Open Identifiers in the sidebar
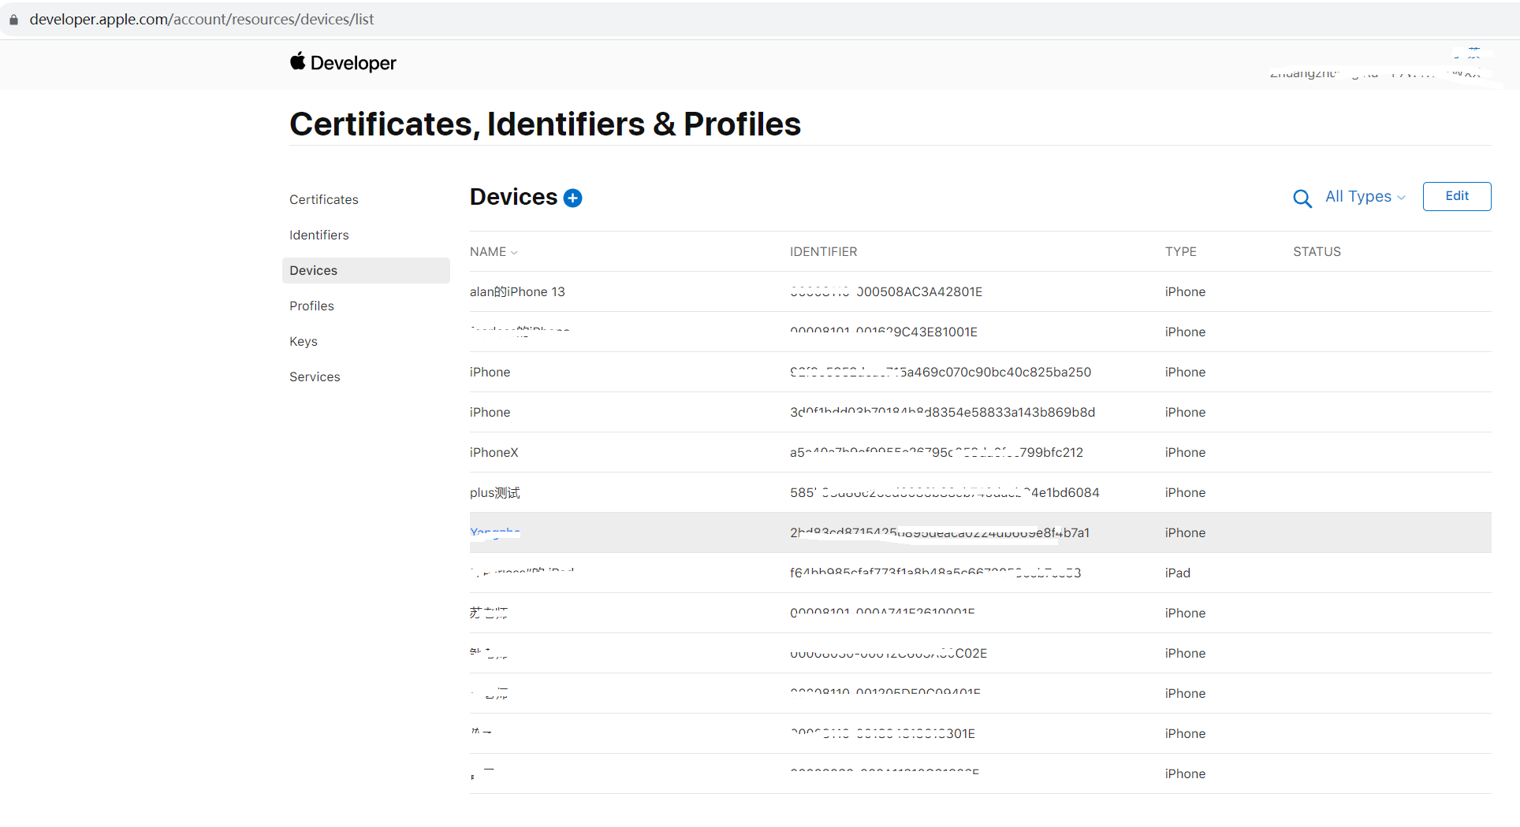 pyautogui.click(x=319, y=235)
